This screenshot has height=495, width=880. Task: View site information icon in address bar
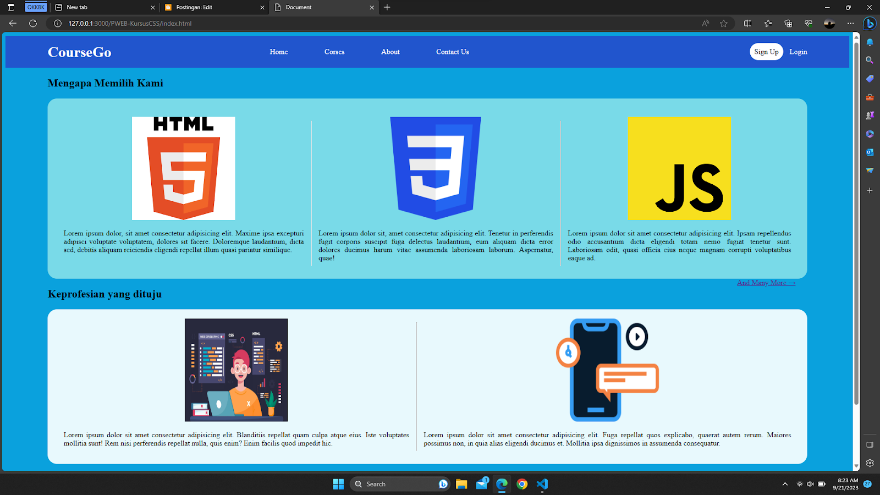coord(57,24)
